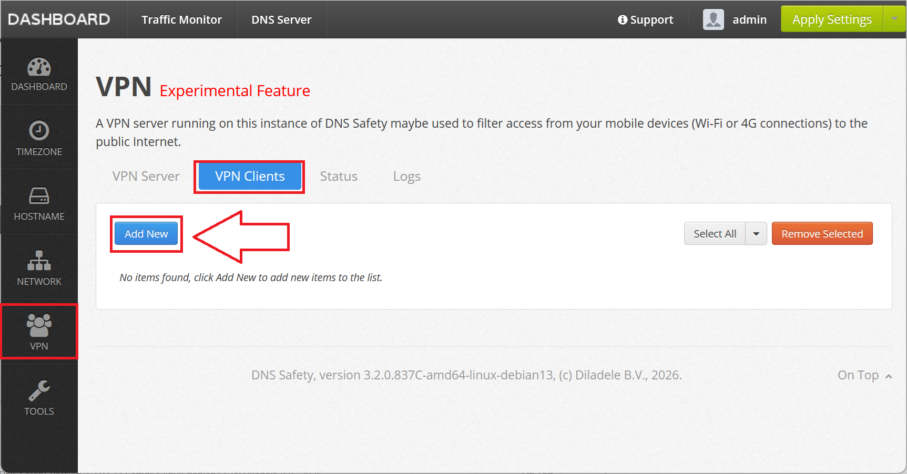Screen dimensions: 907x474
Task: Click the Add New button
Action: (146, 234)
